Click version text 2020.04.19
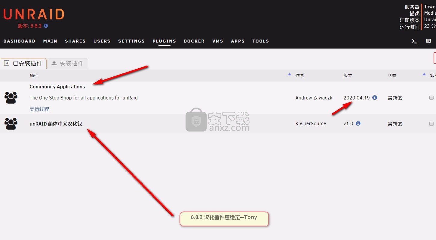The height and width of the screenshot is (240, 436). (357, 98)
